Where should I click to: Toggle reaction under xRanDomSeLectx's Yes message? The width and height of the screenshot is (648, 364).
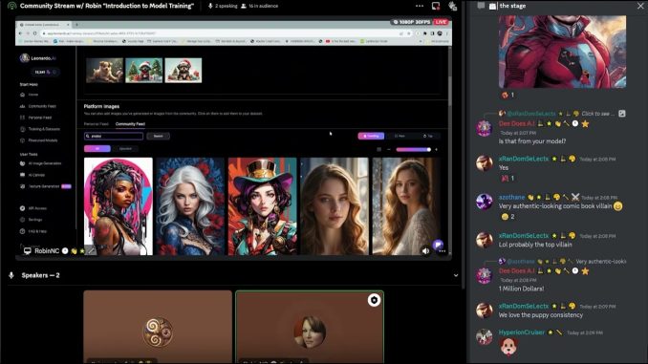pyautogui.click(x=508, y=179)
